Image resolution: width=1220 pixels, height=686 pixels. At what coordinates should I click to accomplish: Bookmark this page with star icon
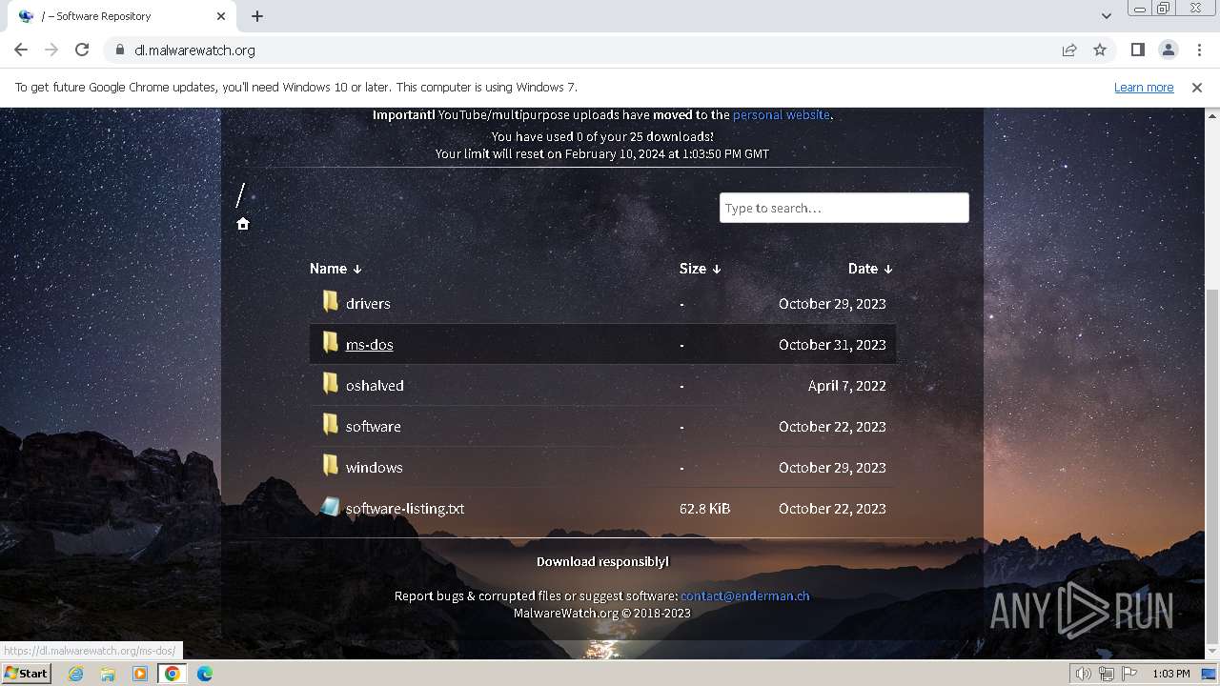tap(1100, 50)
